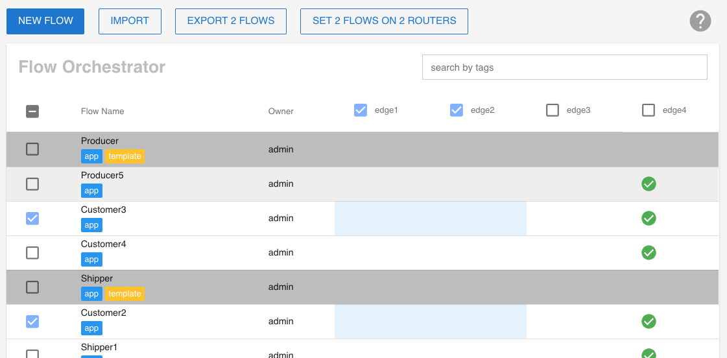
Task: Enable the edge3 router checkbox
Action: click(553, 110)
